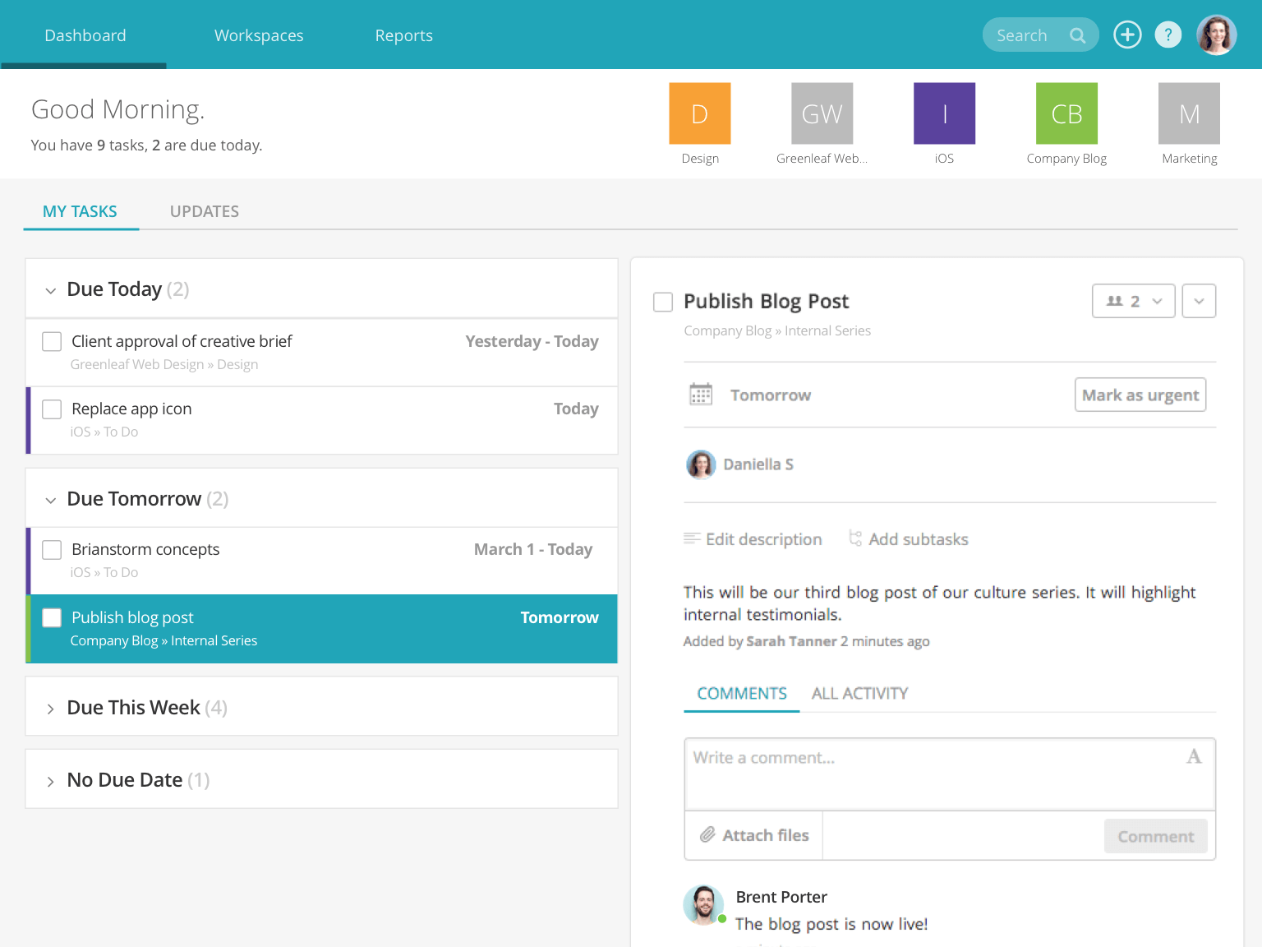Click the Tomorrow due date in detail

pyautogui.click(x=771, y=395)
